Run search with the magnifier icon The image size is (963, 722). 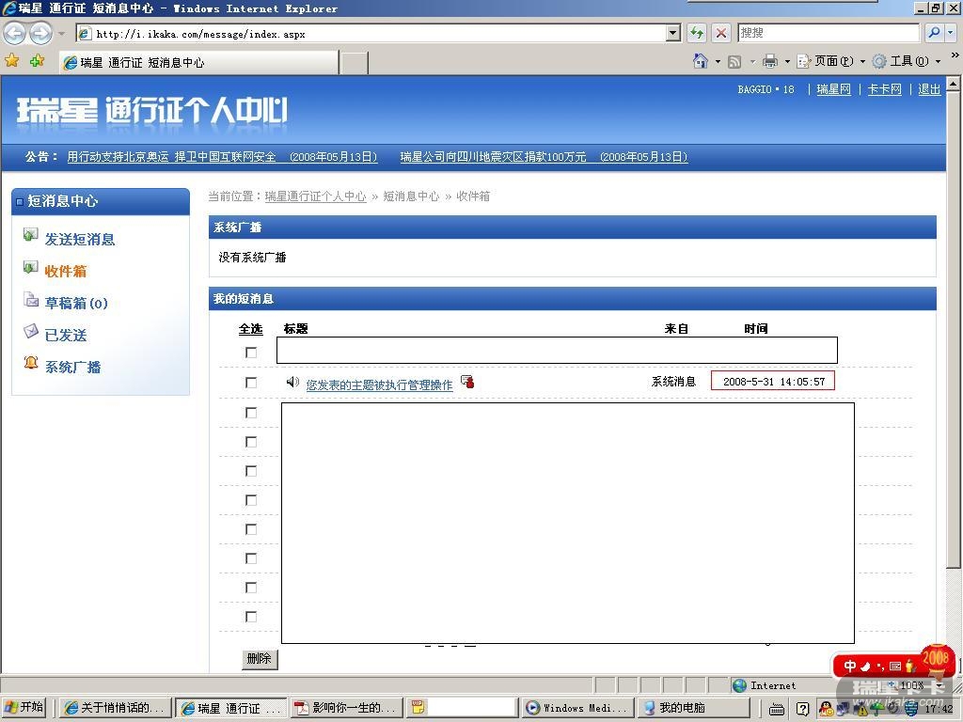934,33
